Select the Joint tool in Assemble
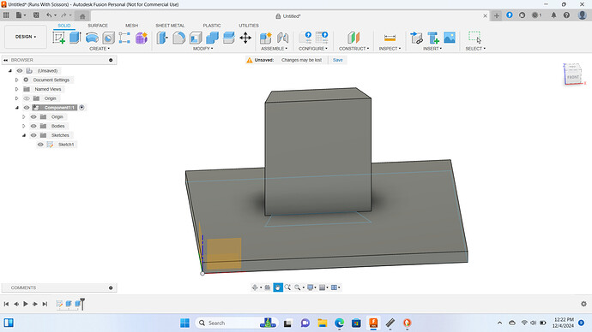Screen dimensions: 592x332 (x=282, y=38)
